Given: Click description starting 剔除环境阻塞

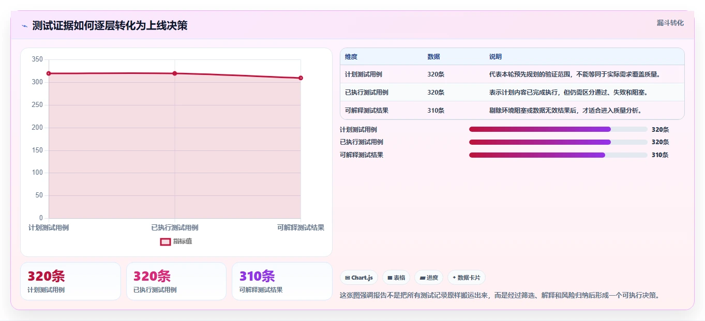Looking at the screenshot, I should point(565,111).
